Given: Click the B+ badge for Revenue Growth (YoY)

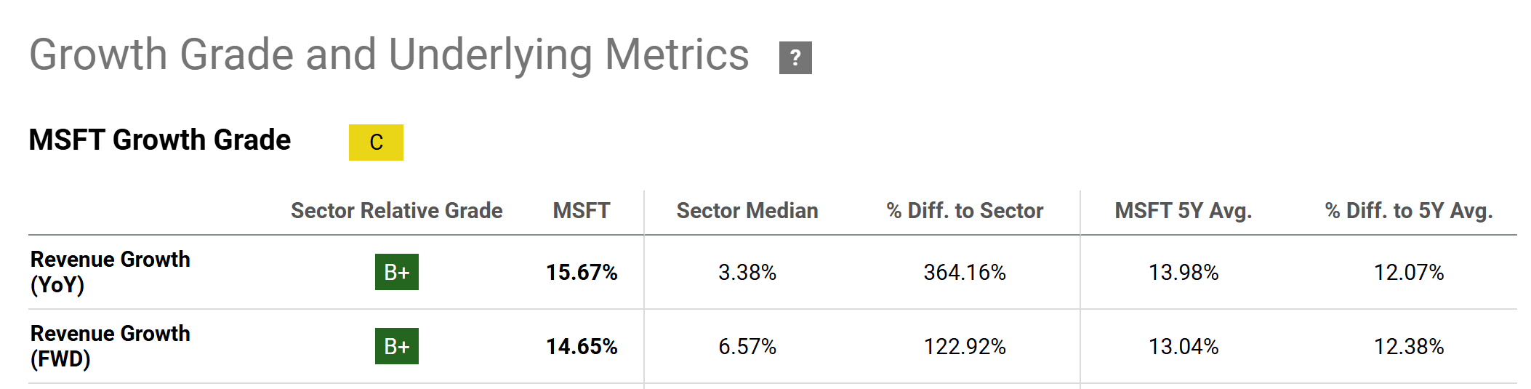Looking at the screenshot, I should point(396,272).
